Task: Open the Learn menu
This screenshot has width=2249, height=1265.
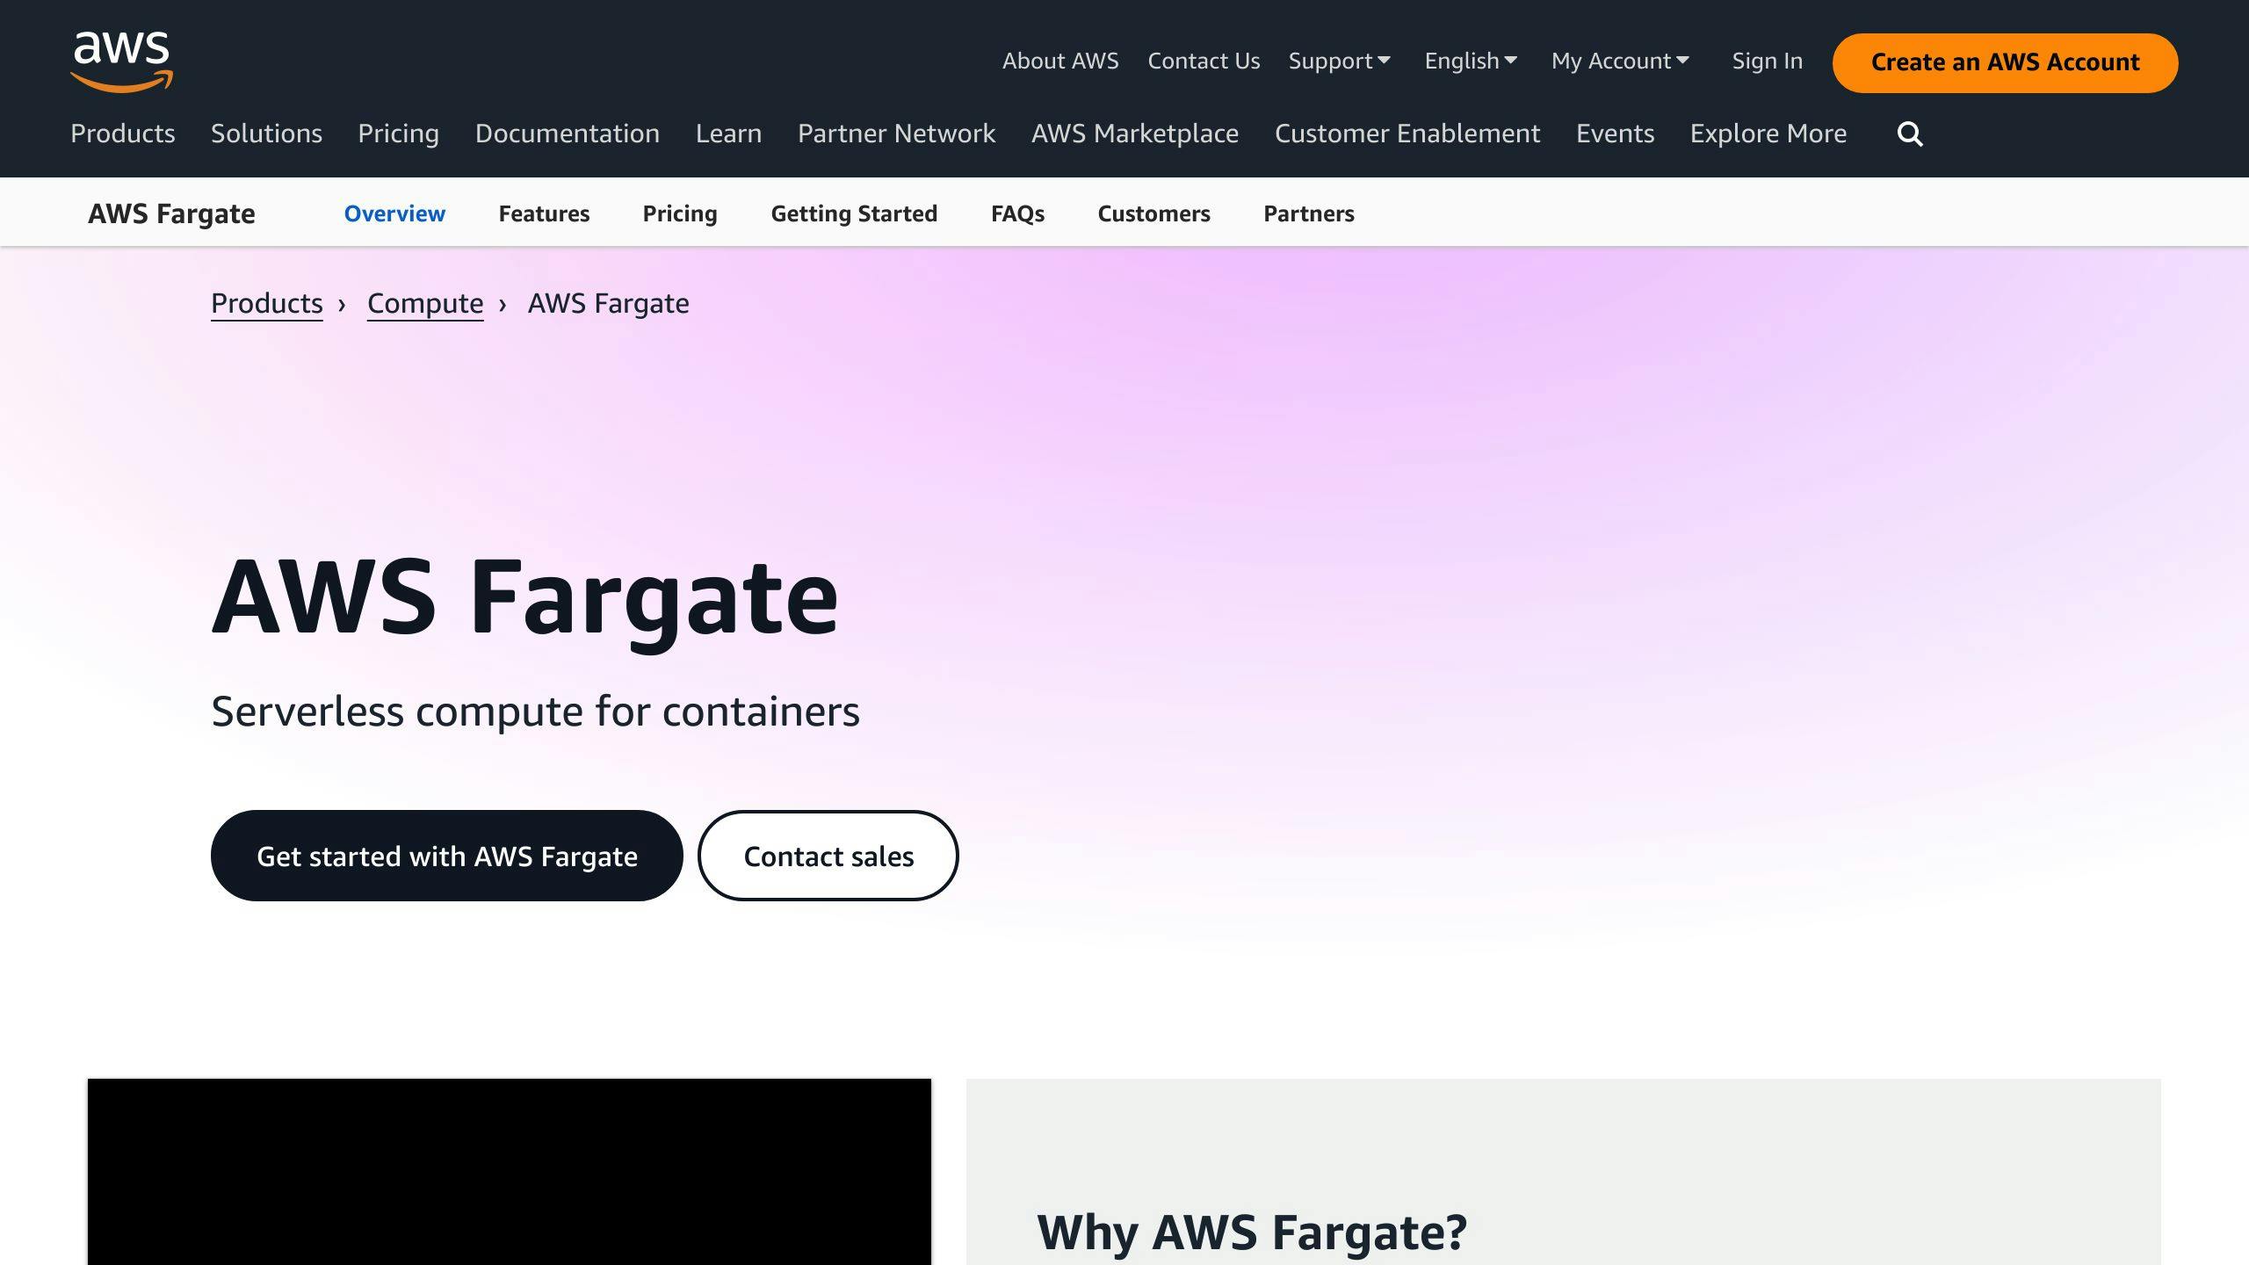Action: coord(728,134)
